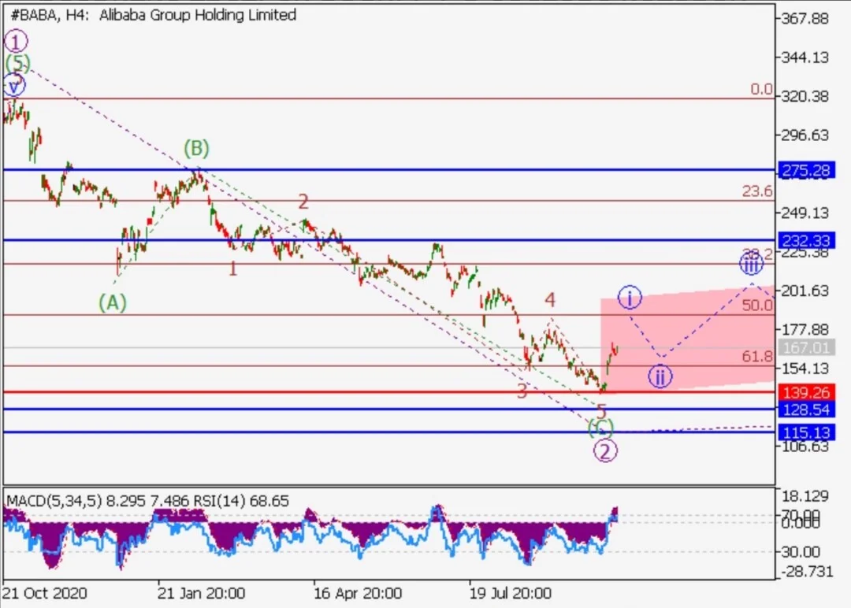This screenshot has height=608, width=851.
Task: Select the blue circled ii wave marker
Action: coord(660,376)
